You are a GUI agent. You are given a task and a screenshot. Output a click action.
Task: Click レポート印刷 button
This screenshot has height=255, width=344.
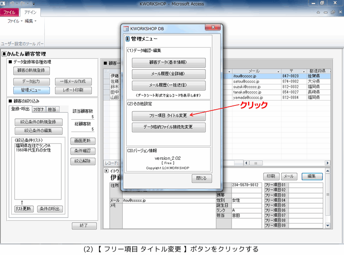coord(73,90)
